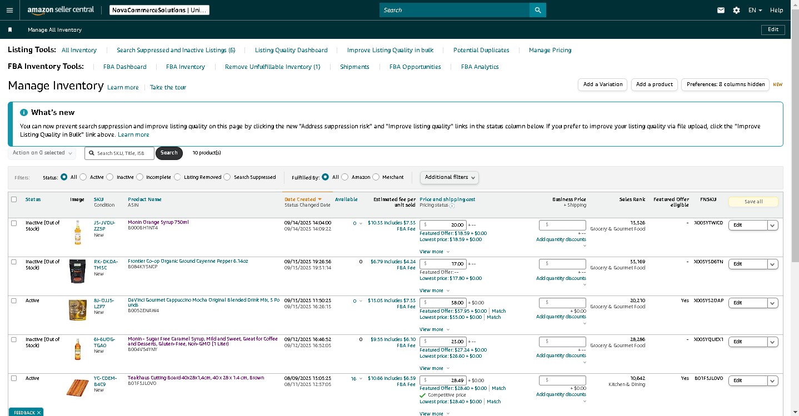This screenshot has width=799, height=416.
Task: Edit Business Price field for Frontier Cayenne Pepper
Action: (x=562, y=264)
